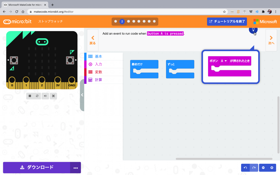Click チュートリアルを終了 to exit tutorial
This screenshot has height=175, width=280.
(x=227, y=21)
